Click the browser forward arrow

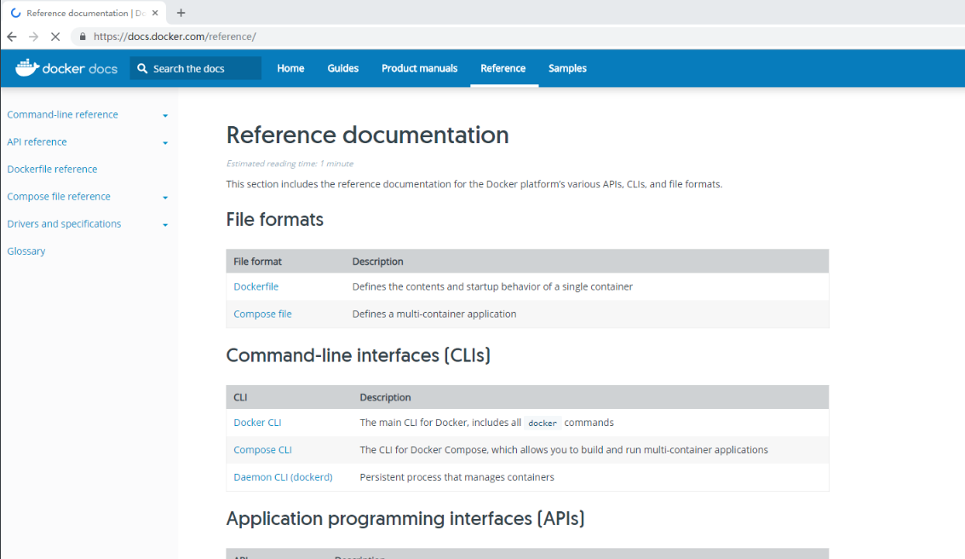[x=33, y=37]
